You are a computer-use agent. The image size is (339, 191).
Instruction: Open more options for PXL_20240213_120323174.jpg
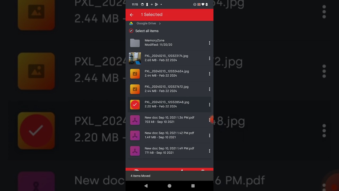tap(209, 58)
